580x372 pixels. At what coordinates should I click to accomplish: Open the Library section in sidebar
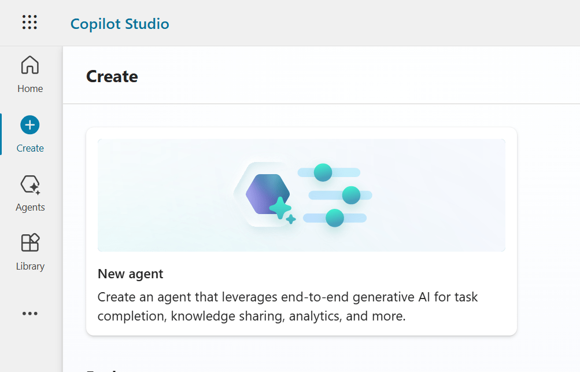coord(30,252)
